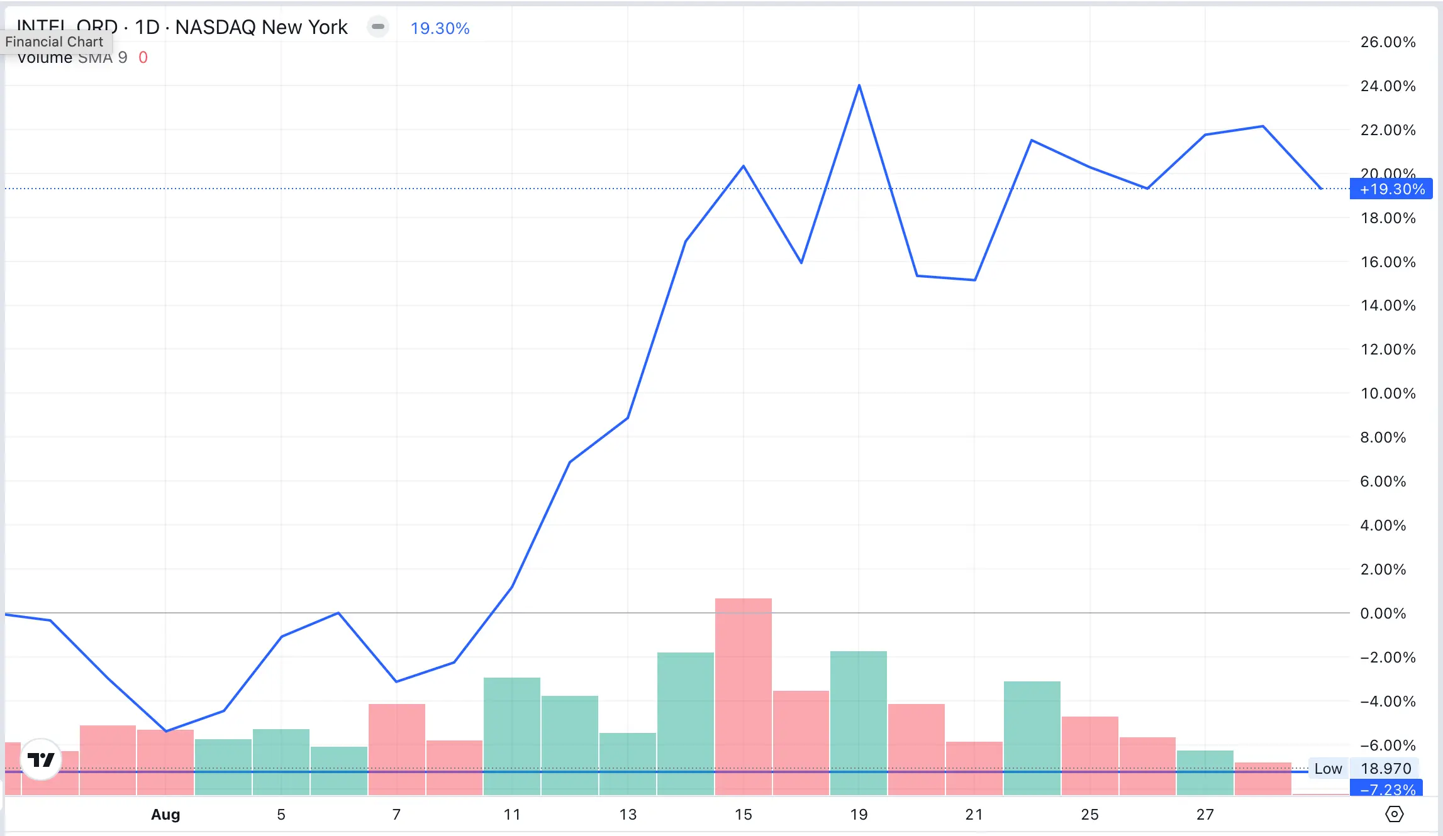The width and height of the screenshot is (1443, 836).
Task: Click the 18.00% price axis label
Action: click(x=1388, y=218)
